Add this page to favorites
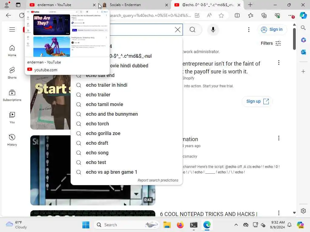The image size is (310, 232). (x=221, y=15)
